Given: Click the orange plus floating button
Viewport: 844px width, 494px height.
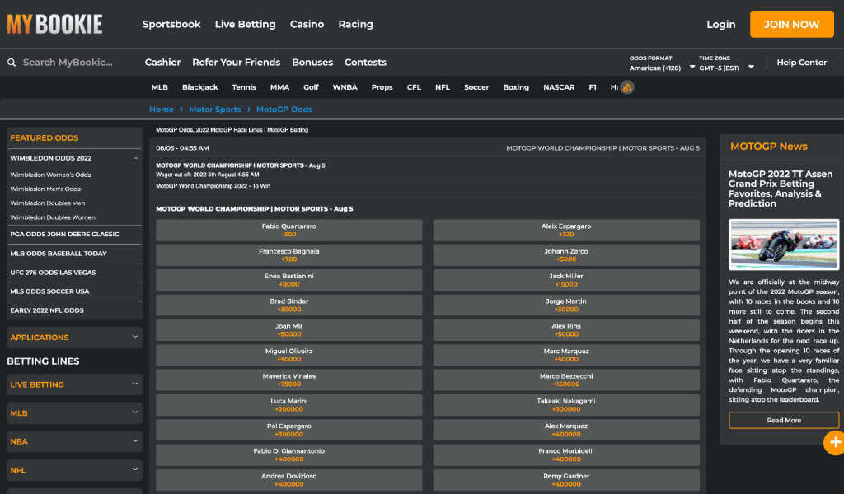Looking at the screenshot, I should pos(835,442).
